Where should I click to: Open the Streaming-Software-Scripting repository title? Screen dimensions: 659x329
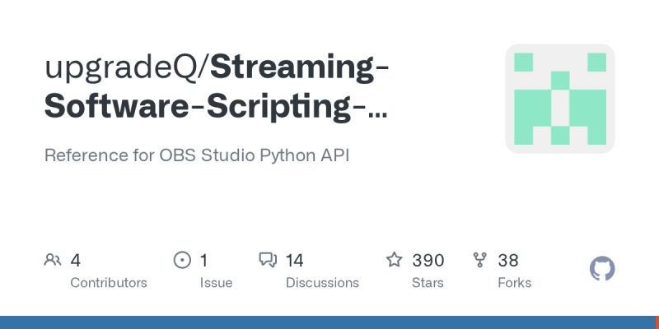point(217,87)
